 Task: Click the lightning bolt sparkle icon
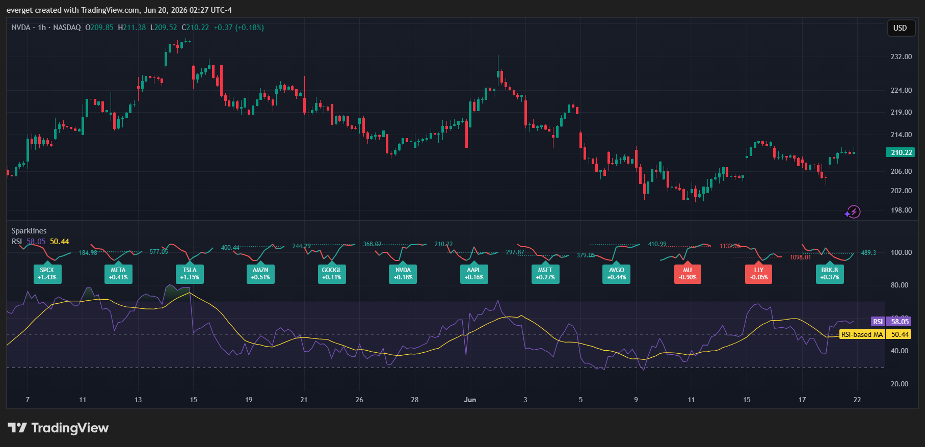852,212
